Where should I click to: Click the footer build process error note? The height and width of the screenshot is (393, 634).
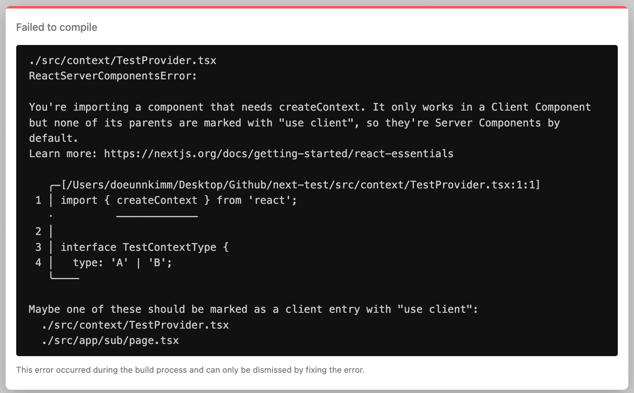click(x=190, y=370)
